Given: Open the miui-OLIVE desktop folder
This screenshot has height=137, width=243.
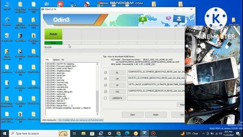Looking at the screenshot, I should click(x=33, y=84).
